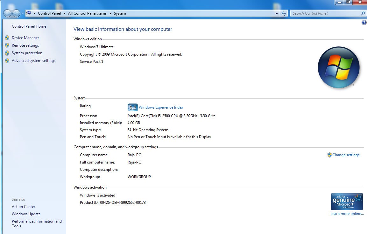Open Windows Update link

click(x=26, y=214)
